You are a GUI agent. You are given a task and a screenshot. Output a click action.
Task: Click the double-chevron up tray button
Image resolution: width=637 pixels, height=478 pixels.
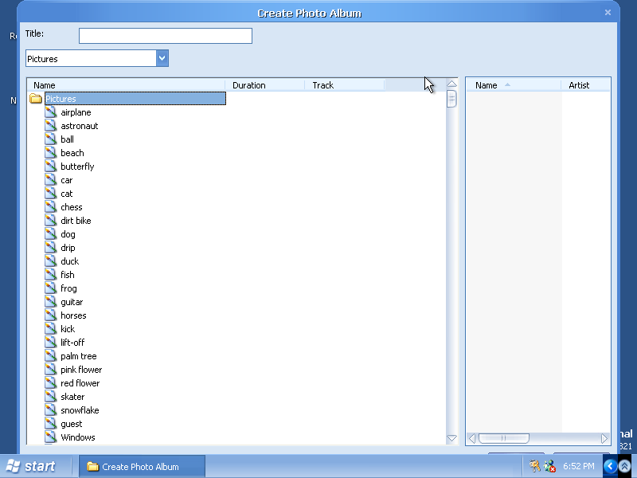(625, 466)
